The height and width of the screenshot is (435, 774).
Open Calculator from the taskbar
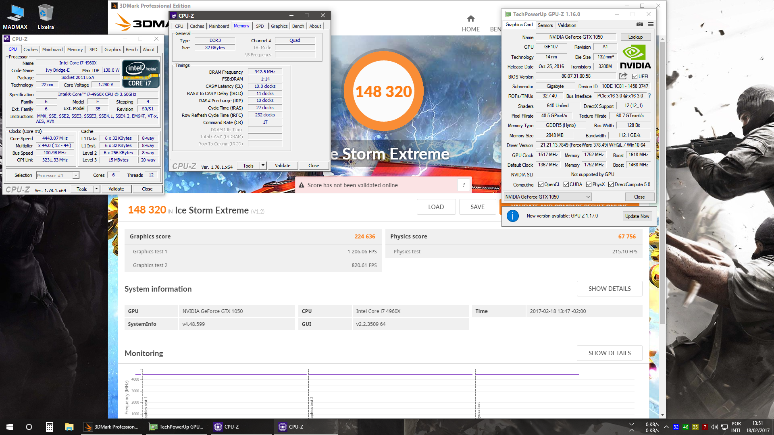tap(49, 427)
